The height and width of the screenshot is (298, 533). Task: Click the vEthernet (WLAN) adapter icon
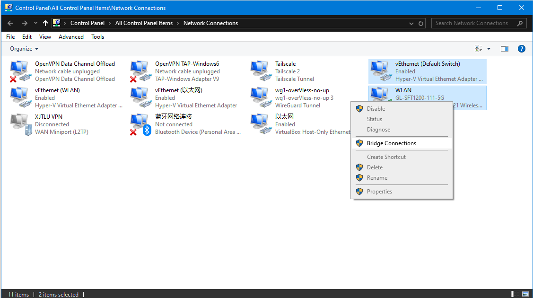[20, 97]
